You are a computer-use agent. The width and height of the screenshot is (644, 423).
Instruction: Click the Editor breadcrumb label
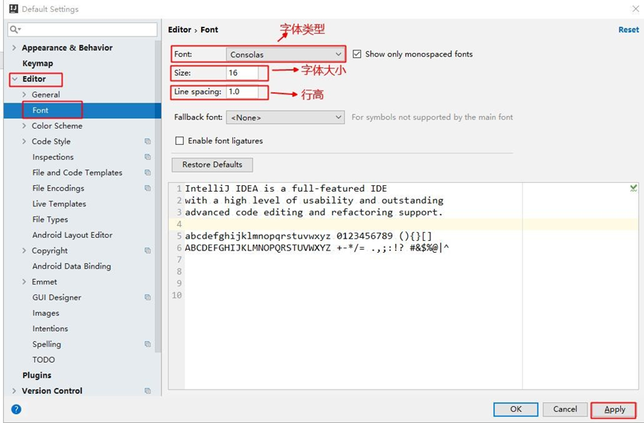pyautogui.click(x=179, y=30)
